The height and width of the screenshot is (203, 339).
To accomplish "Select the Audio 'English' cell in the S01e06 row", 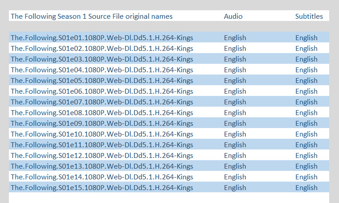I will 235,91.
